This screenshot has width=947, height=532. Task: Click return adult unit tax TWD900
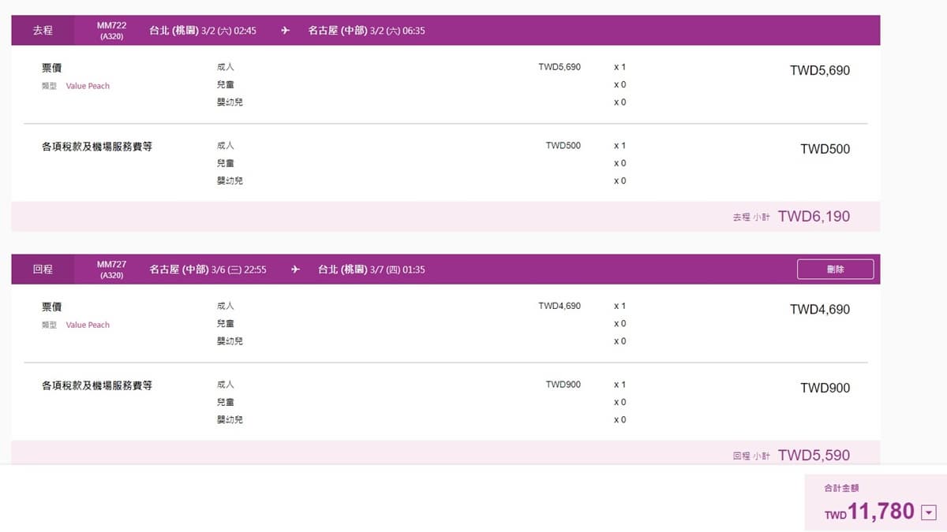point(563,385)
